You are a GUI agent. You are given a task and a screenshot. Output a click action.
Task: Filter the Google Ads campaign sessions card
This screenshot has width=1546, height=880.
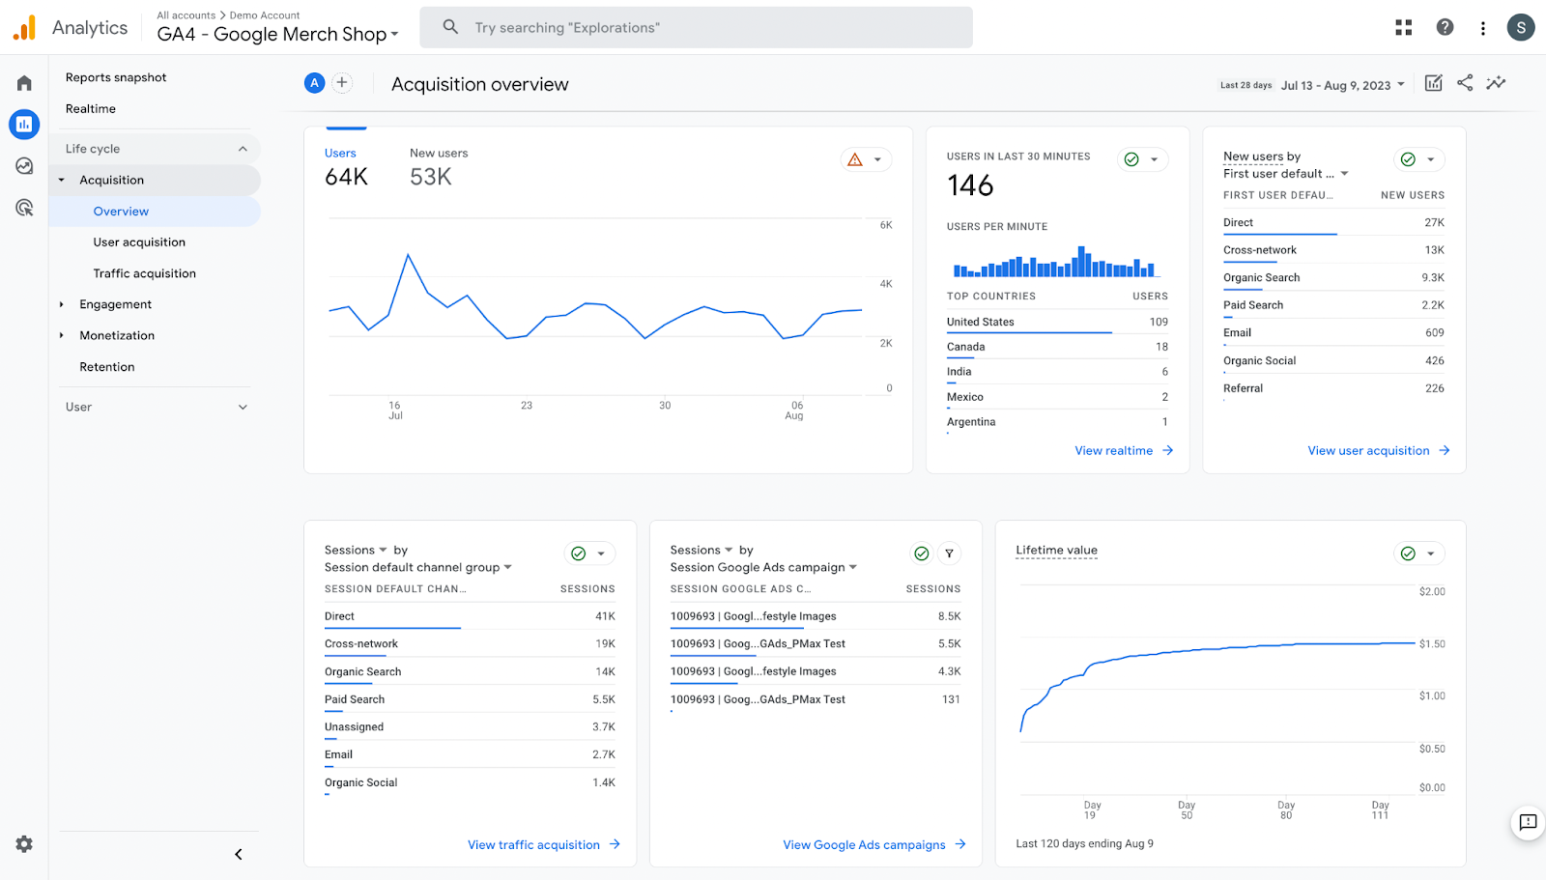coord(950,553)
